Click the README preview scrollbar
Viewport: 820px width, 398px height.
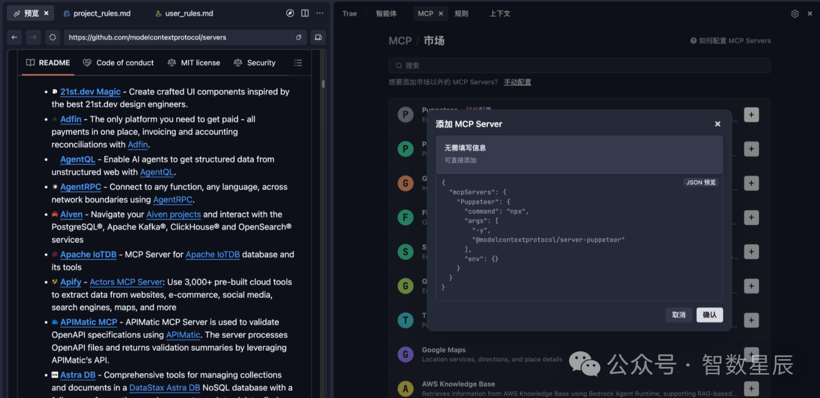click(x=323, y=84)
